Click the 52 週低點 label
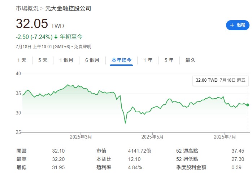The height and width of the screenshot is (176, 252). [187, 159]
